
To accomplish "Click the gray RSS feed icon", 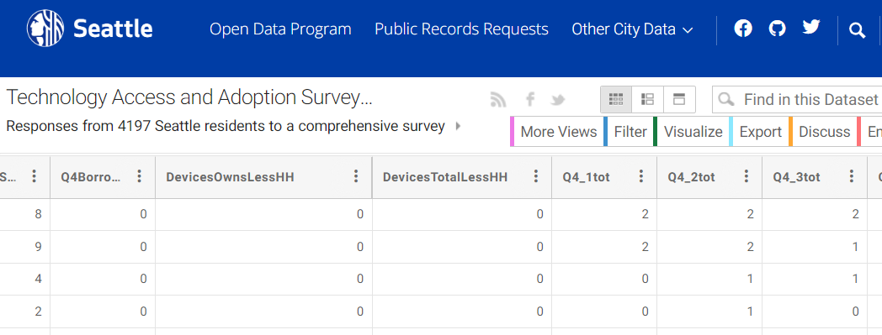I will (498, 99).
